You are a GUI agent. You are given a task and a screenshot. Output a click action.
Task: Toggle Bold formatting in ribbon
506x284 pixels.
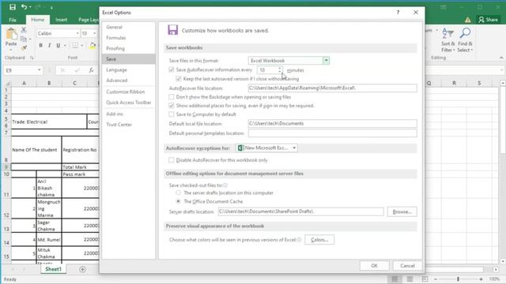[x=40, y=46]
